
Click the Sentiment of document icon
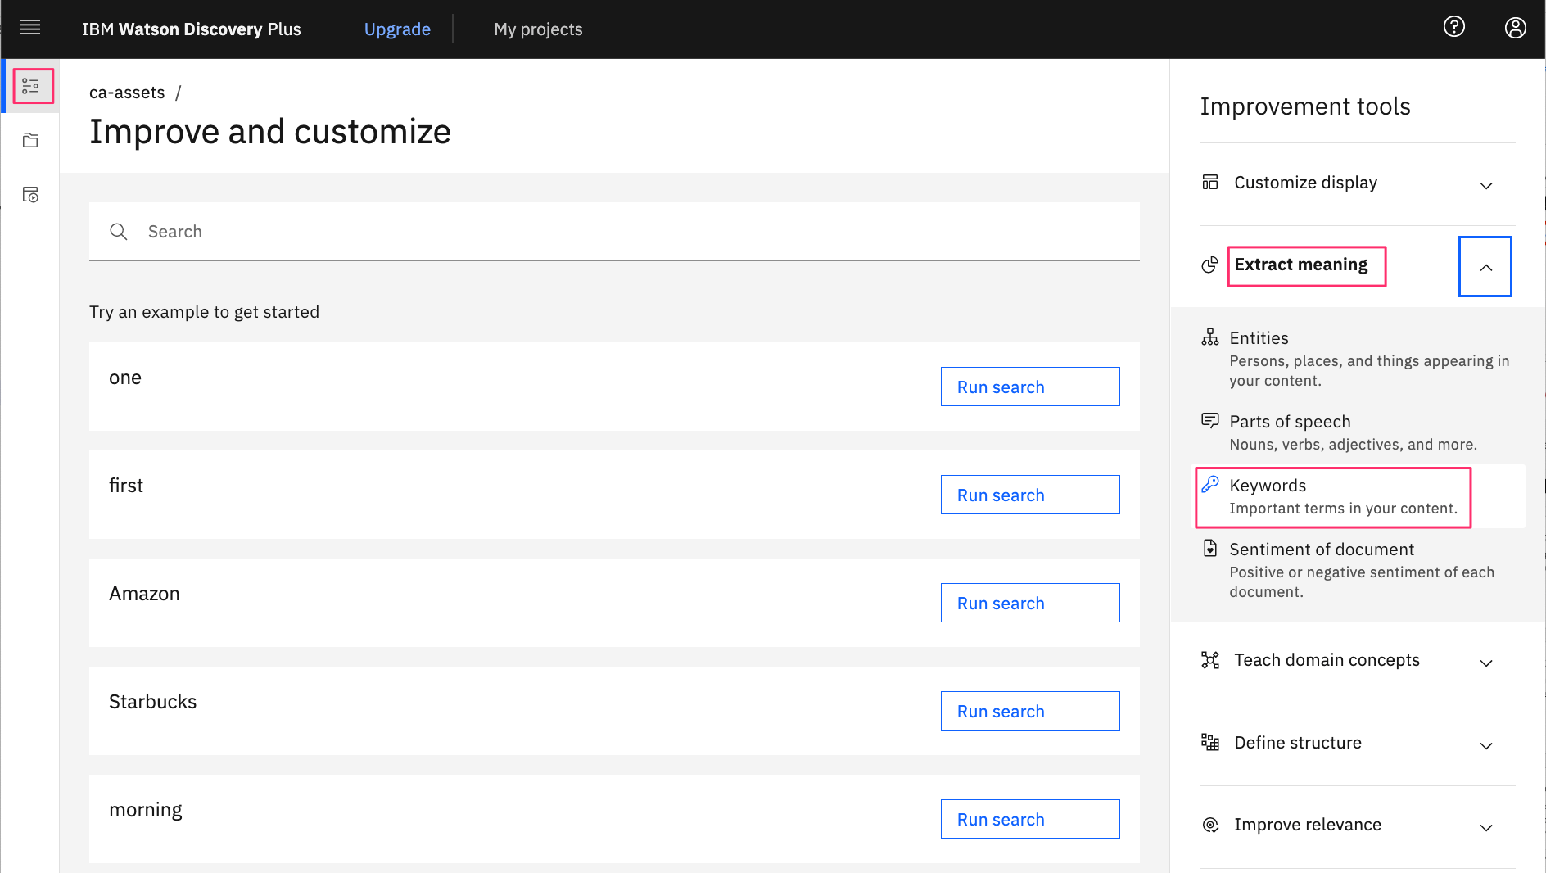1210,548
